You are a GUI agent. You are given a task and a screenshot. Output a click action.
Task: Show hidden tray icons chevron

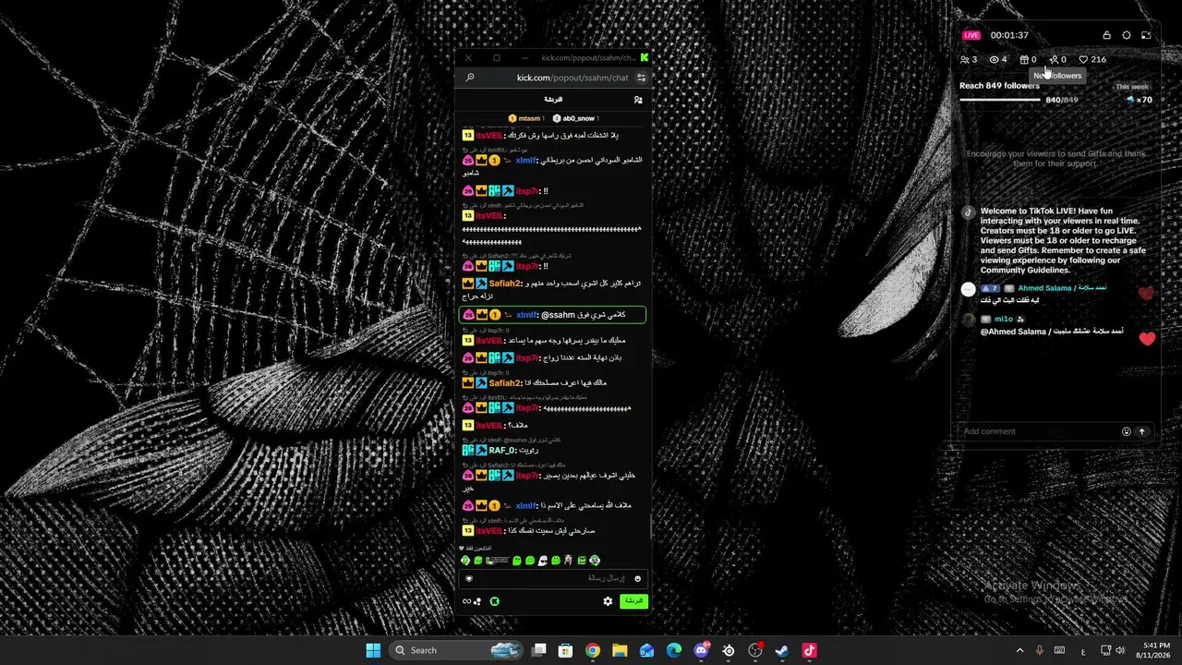coord(1019,650)
